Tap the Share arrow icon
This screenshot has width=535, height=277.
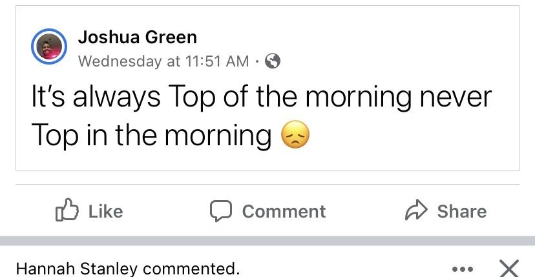coord(416,209)
